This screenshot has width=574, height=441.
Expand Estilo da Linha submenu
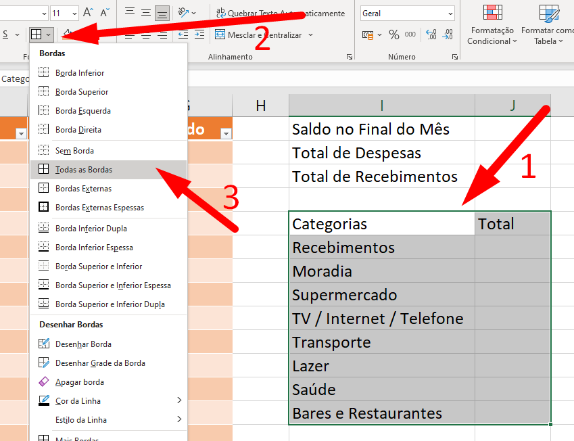tap(109, 420)
